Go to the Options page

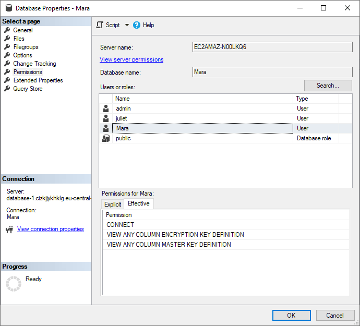tap(22, 55)
